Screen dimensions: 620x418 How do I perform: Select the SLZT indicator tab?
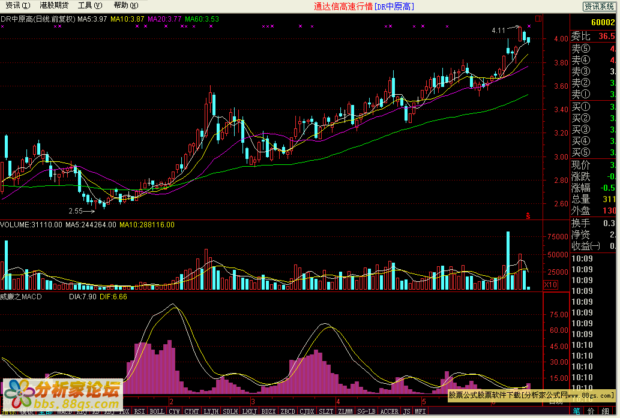(327, 411)
